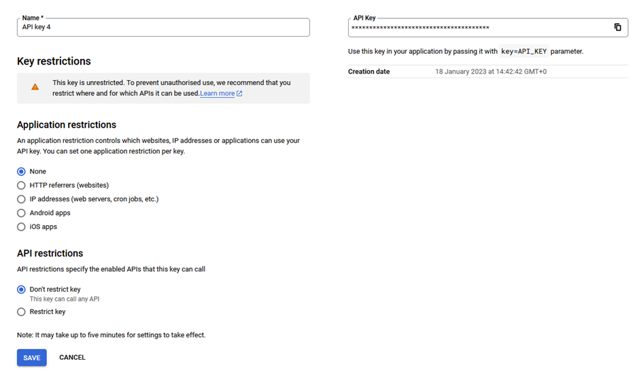Copy the API key with clipboard icon
Screen dimensions: 639x374
[x=617, y=27]
